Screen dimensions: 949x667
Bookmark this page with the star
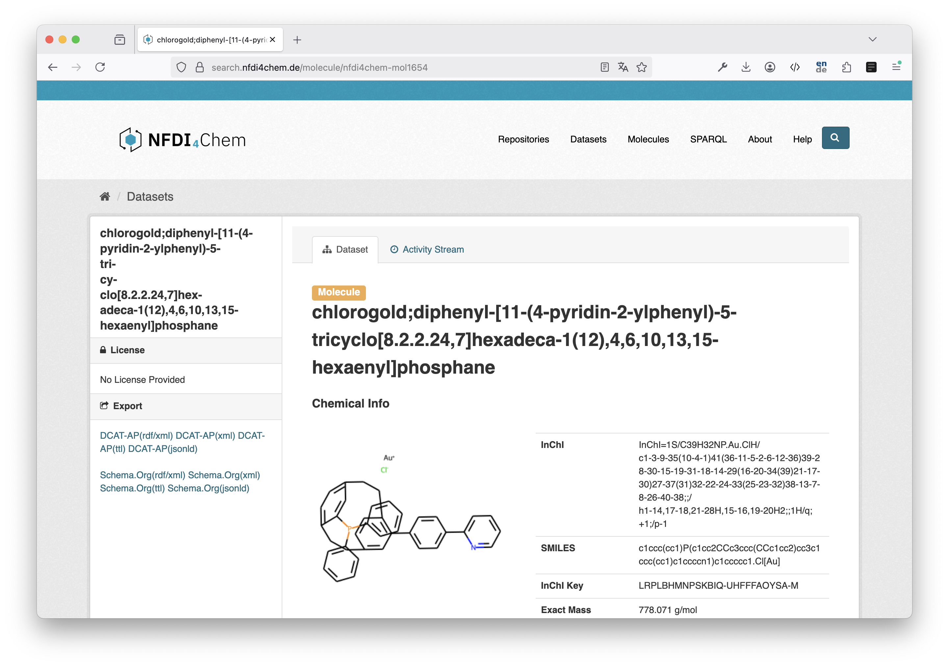coord(641,67)
